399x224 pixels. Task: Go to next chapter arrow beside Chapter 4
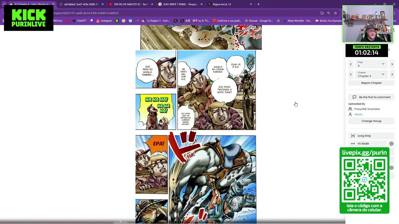tap(392, 74)
